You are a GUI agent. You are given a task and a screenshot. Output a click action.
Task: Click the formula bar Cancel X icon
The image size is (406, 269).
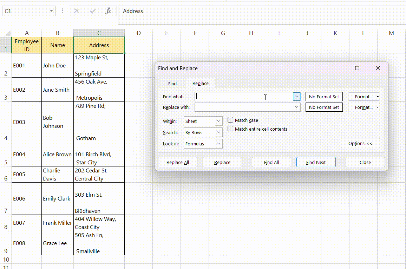click(77, 11)
